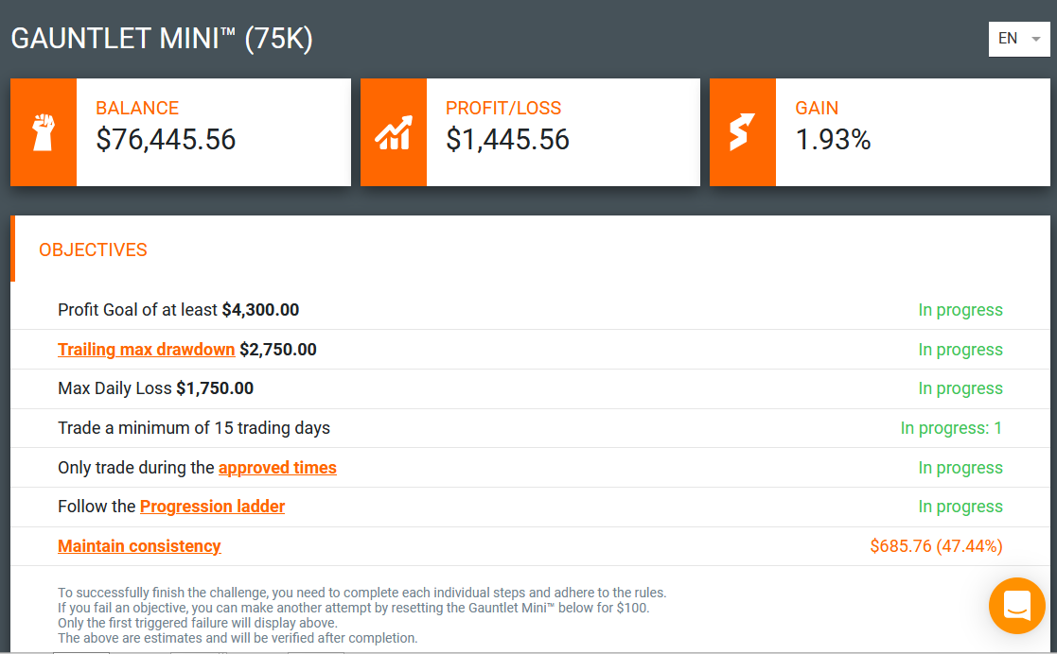Open the orange chat support bubble
Screen dimensions: 1057x654
(x=1017, y=606)
